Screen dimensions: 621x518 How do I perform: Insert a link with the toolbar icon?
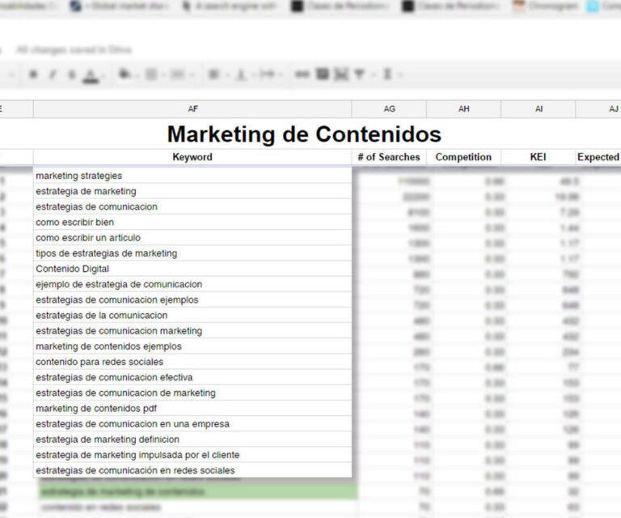pyautogui.click(x=302, y=74)
